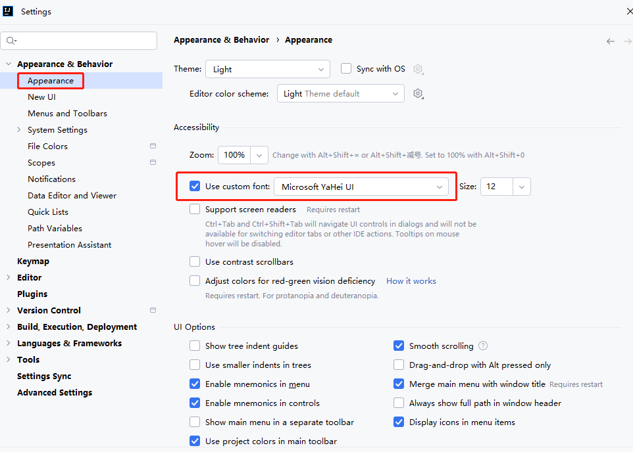Disable the Use custom font checkbox

click(195, 187)
